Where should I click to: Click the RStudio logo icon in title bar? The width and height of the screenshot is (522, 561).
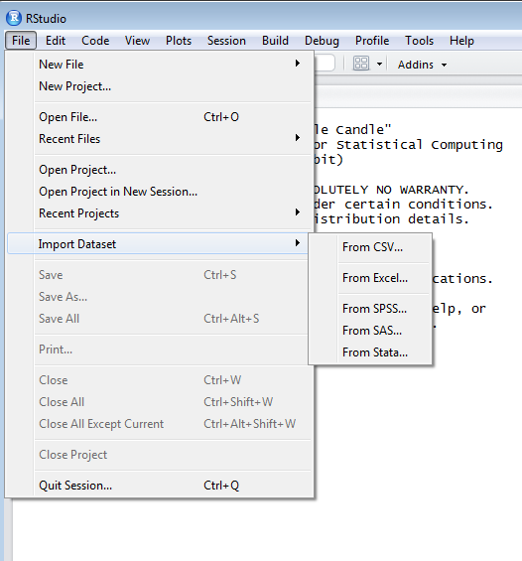click(14, 18)
